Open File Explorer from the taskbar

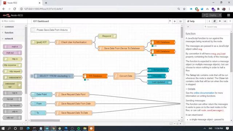tap(85, 128)
